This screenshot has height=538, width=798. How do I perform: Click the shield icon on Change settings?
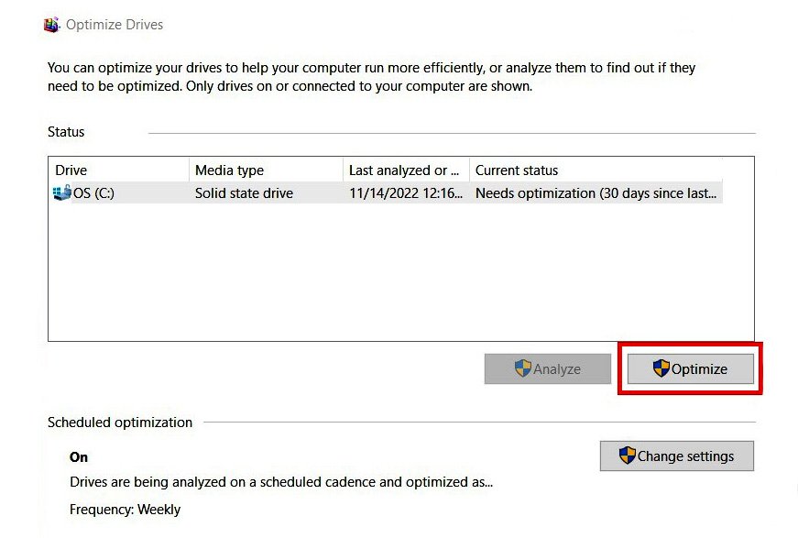click(x=627, y=456)
